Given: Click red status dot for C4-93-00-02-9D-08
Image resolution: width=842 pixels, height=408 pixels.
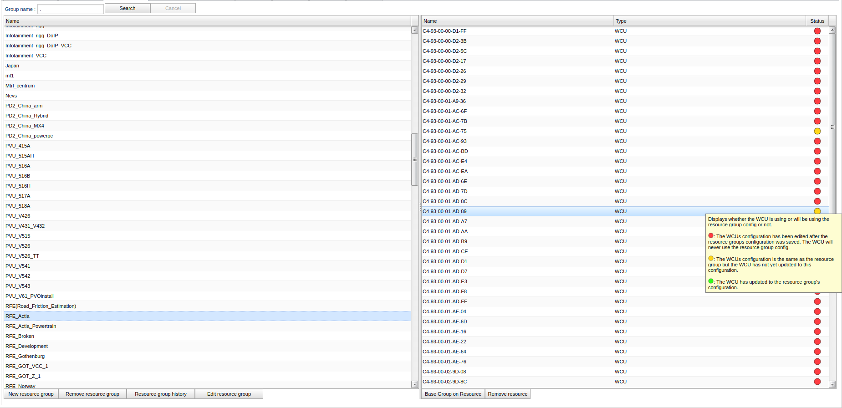Looking at the screenshot, I should (x=817, y=372).
